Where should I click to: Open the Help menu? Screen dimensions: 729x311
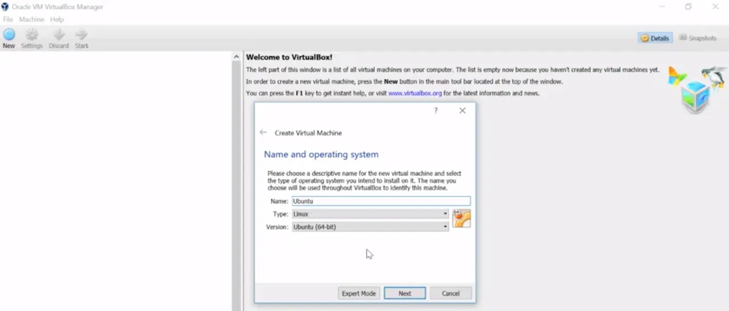[x=57, y=19]
